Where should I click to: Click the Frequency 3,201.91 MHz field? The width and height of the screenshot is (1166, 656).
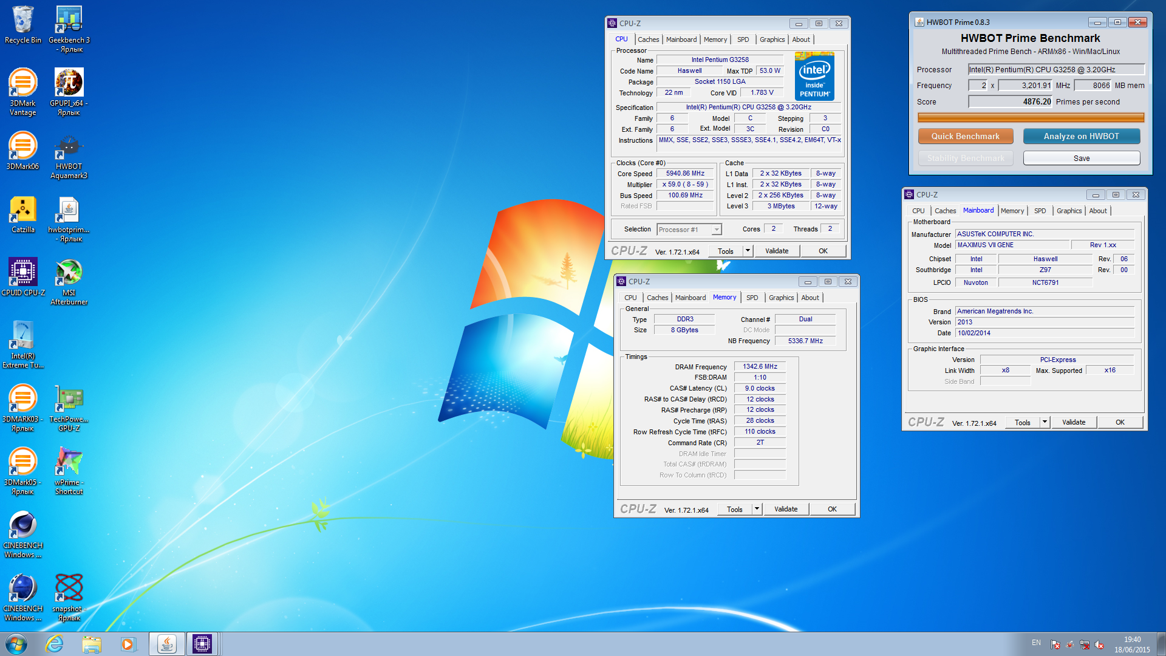(1026, 86)
